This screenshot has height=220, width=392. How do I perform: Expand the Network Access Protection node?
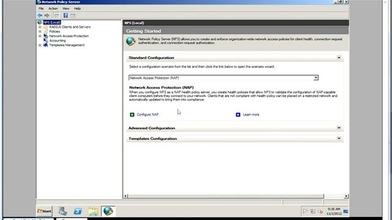[40, 36]
